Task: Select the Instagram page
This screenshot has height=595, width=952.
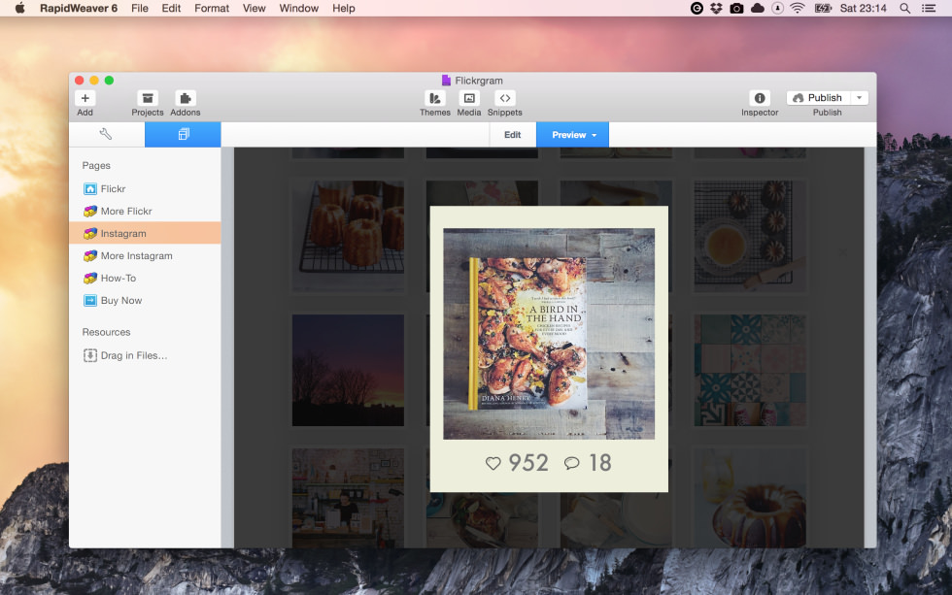Action: click(145, 234)
